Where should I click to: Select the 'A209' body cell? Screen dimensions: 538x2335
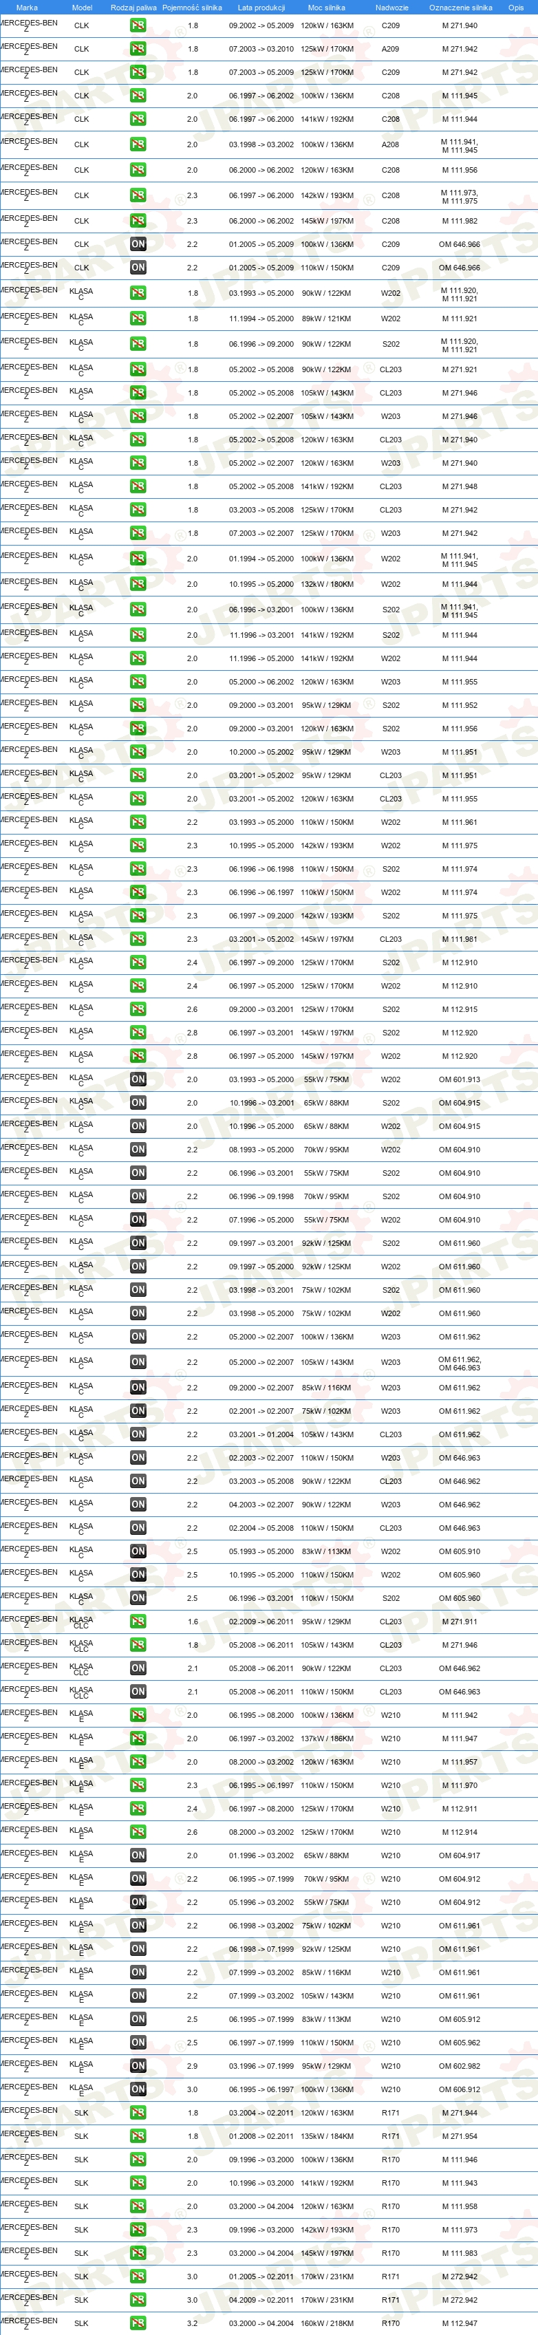390,49
